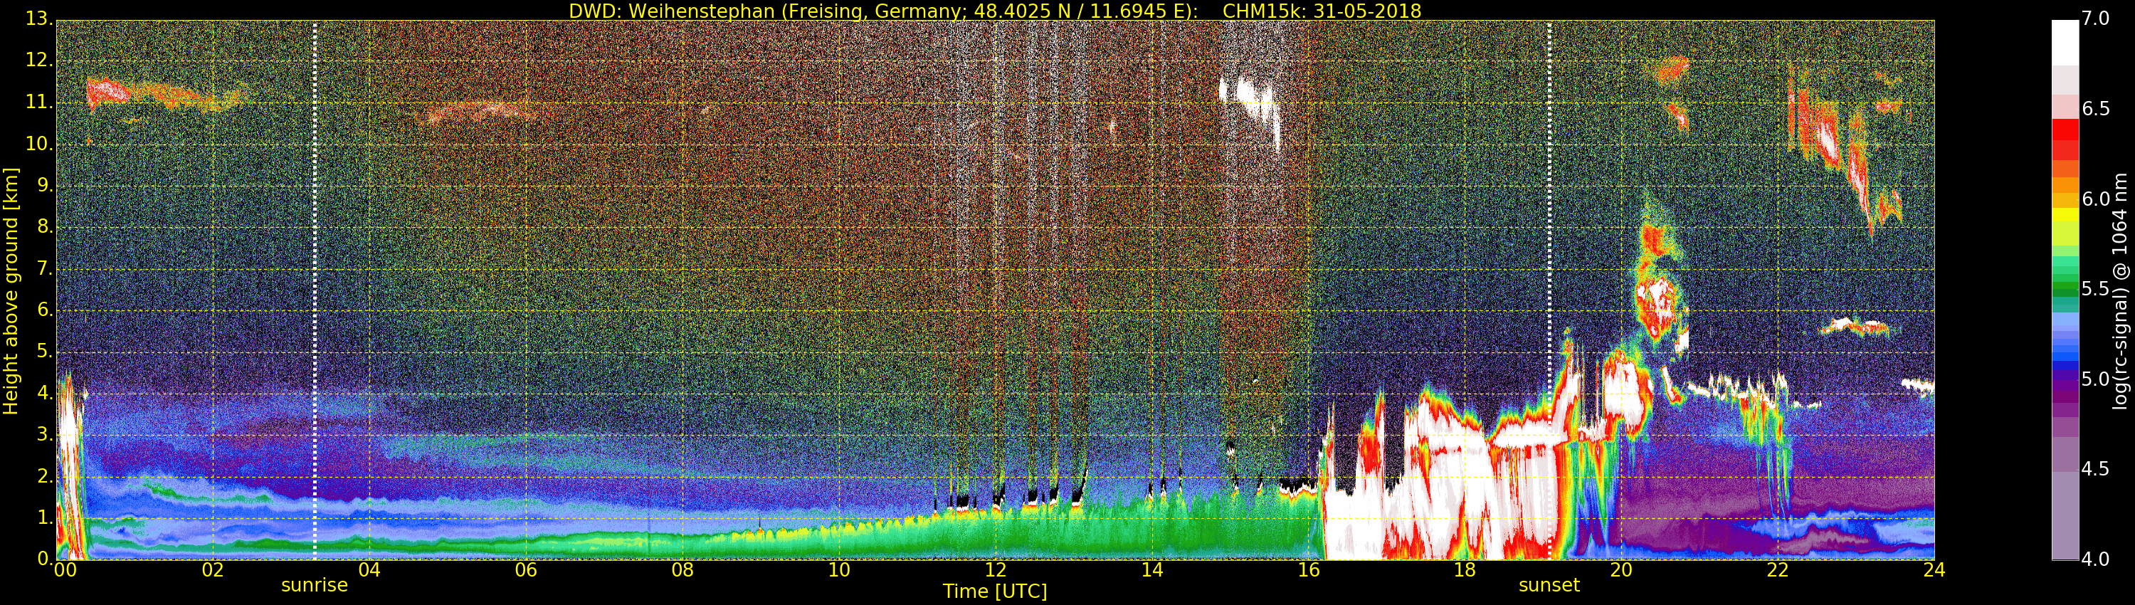Click the 5 km tick on the height axis
2135x605 pixels.
45,352
